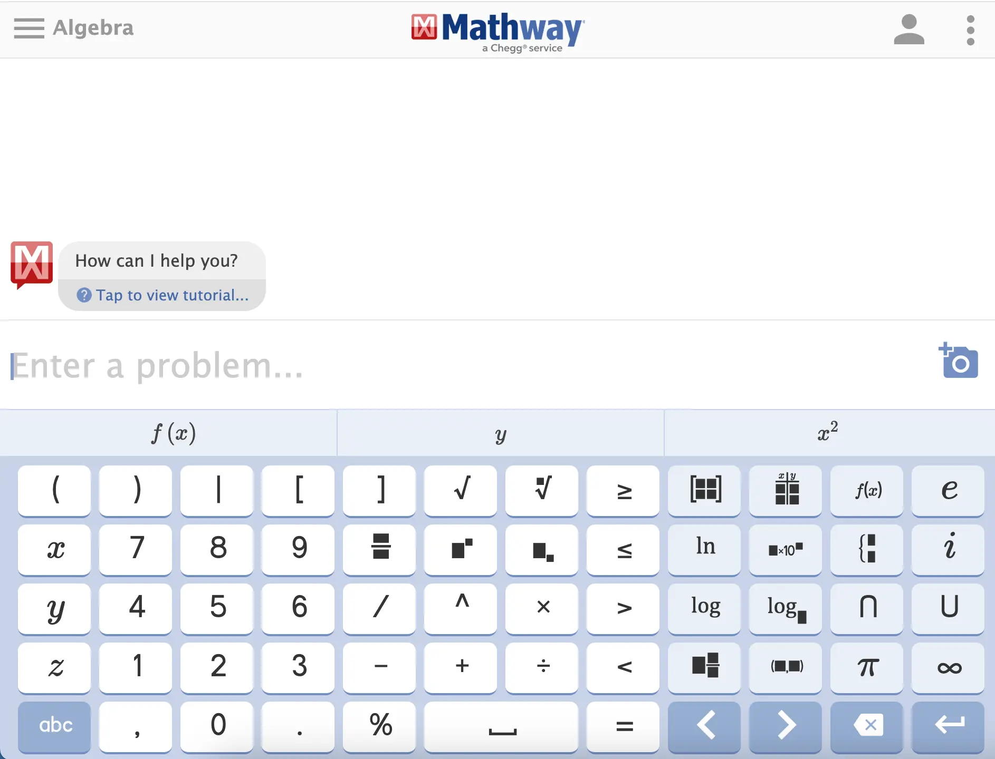This screenshot has width=995, height=759.
Task: Insert the intersection symbol ∩
Action: point(868,608)
